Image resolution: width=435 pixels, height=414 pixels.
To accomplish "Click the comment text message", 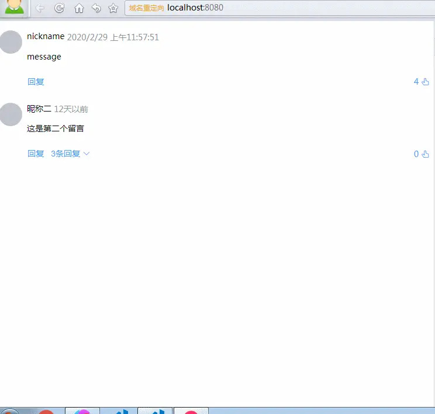I will pos(44,57).
